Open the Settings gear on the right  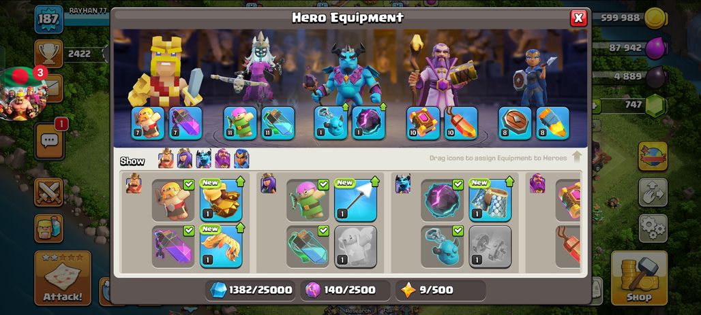pyautogui.click(x=653, y=228)
